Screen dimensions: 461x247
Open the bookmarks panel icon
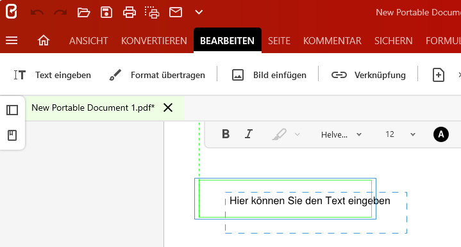pyautogui.click(x=12, y=135)
